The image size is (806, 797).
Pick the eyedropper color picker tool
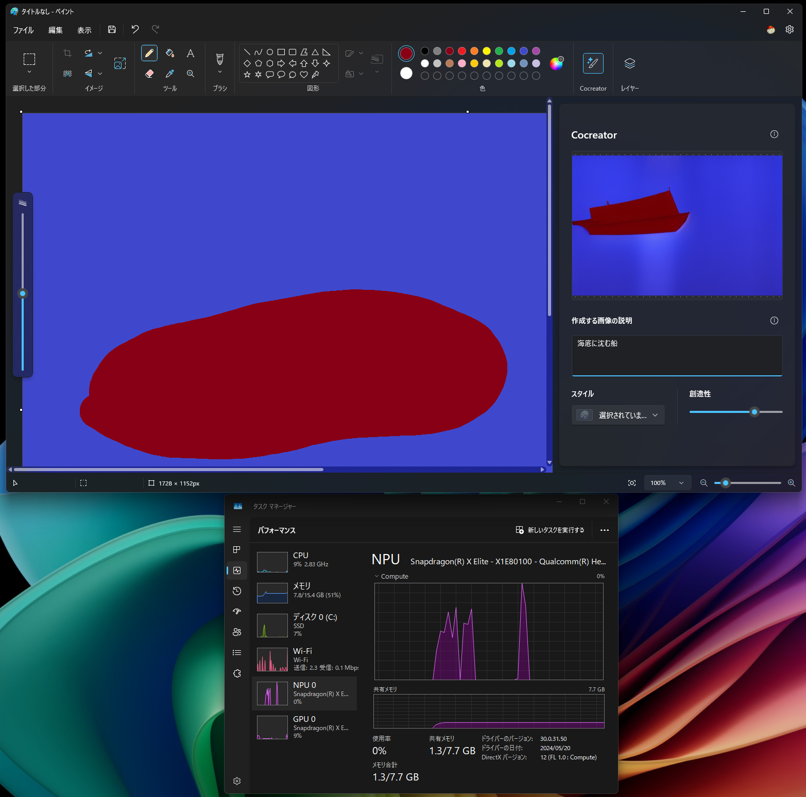click(170, 74)
